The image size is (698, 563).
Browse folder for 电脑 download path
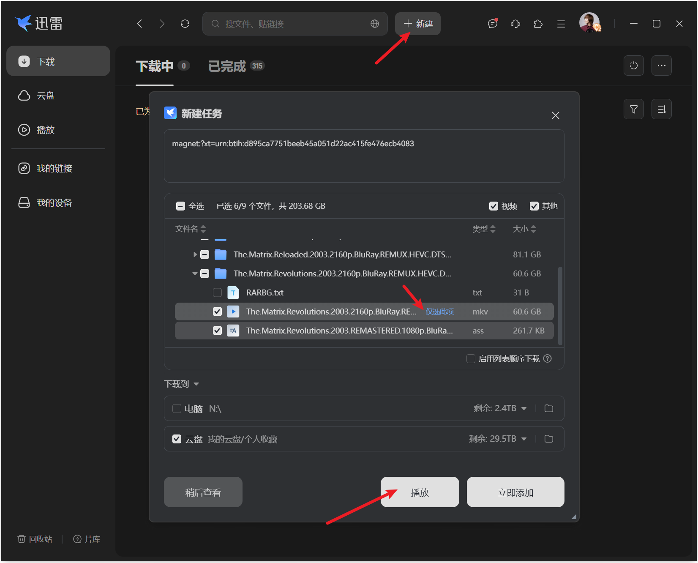[549, 408]
